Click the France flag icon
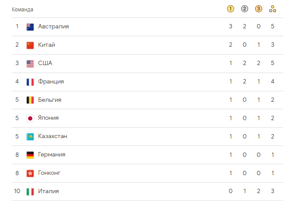This screenshot has height=201, width=291. point(30,82)
